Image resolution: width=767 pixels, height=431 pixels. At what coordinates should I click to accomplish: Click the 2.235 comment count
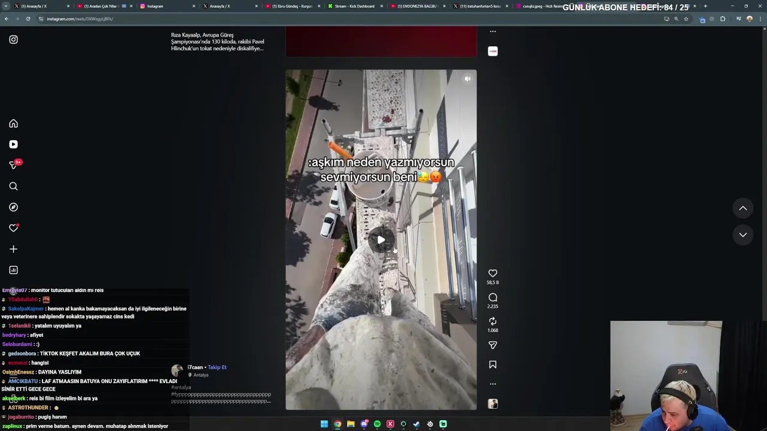point(493,306)
